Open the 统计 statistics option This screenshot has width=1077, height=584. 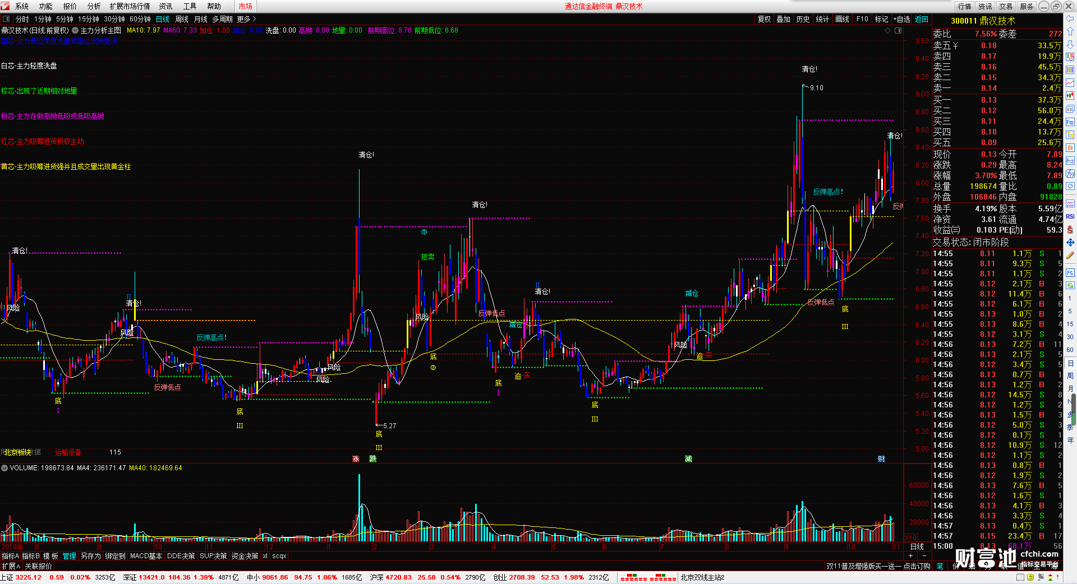822,19
